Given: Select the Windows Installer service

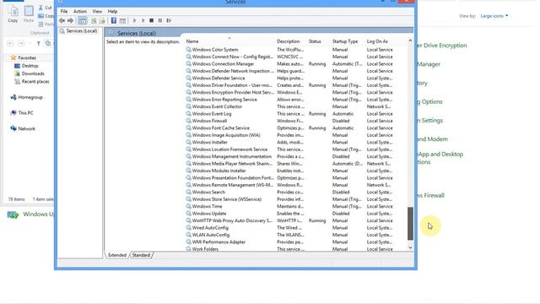Looking at the screenshot, I should pyautogui.click(x=210, y=143).
